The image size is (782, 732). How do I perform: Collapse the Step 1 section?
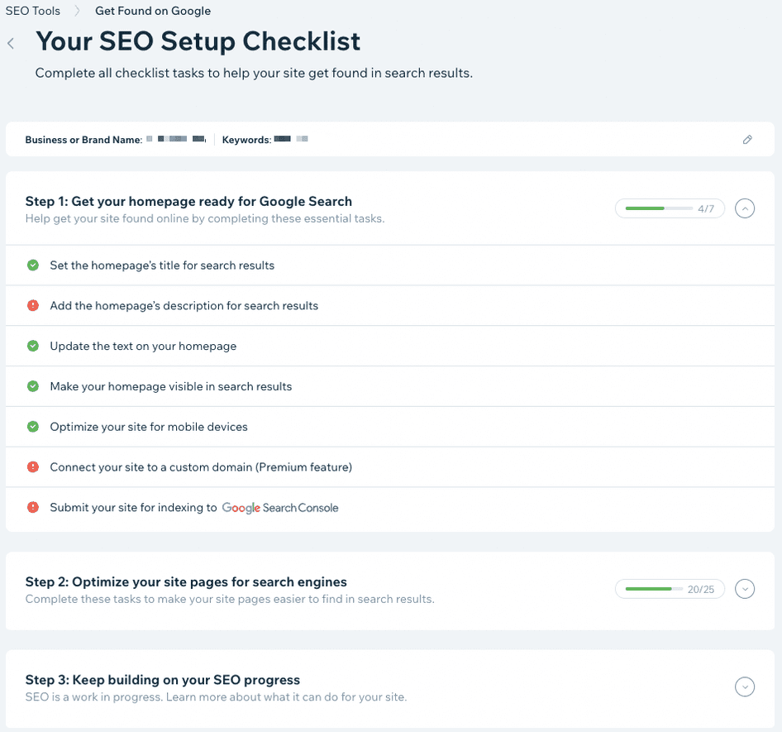coord(745,208)
